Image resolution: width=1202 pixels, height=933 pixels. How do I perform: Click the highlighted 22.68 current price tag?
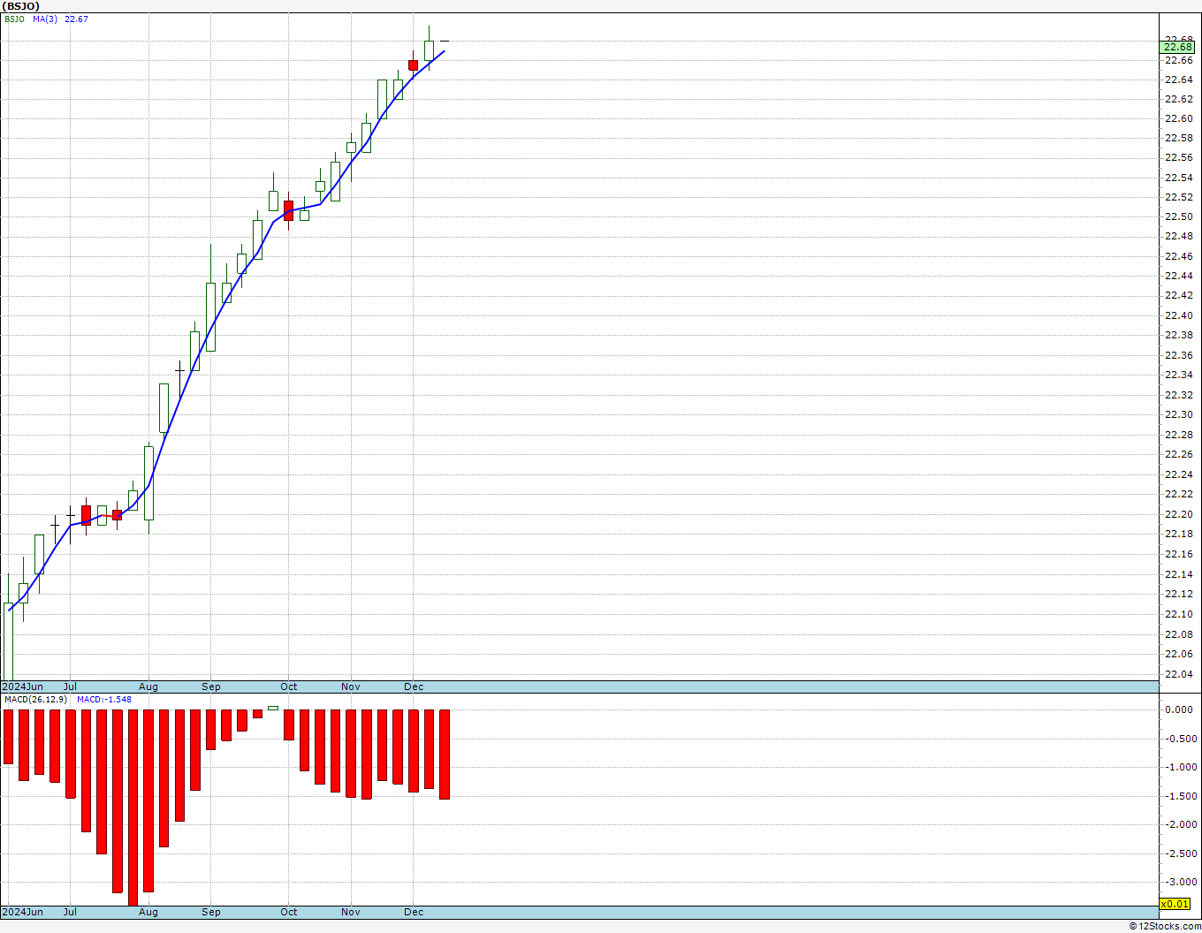[1177, 47]
